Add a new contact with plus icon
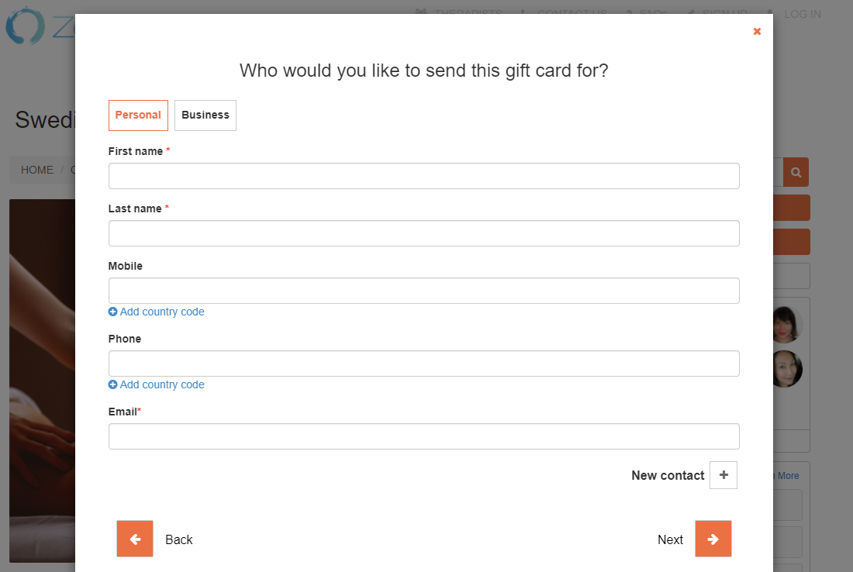Screen dimensions: 853x572 point(723,475)
